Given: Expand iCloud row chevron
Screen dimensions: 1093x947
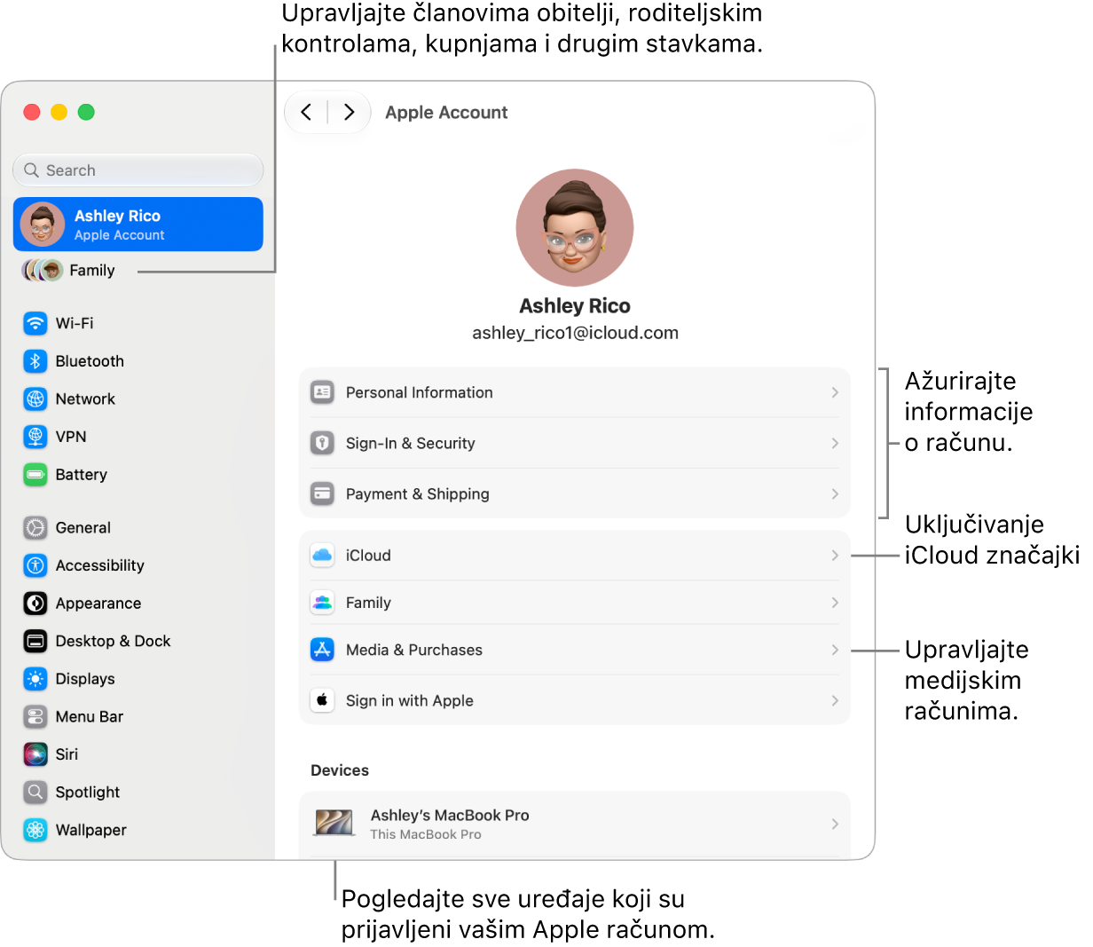Looking at the screenshot, I should pos(835,556).
